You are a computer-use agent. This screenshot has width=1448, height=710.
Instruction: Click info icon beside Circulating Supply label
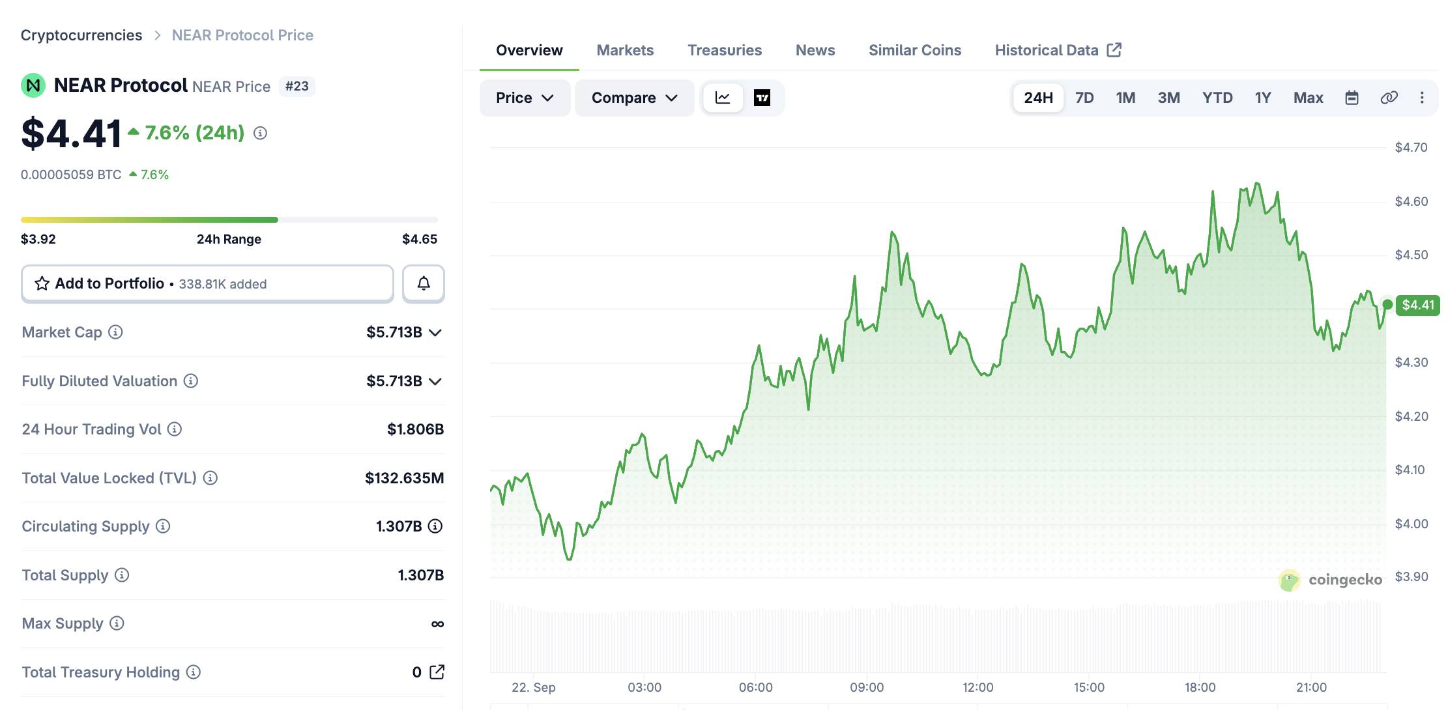tap(163, 526)
